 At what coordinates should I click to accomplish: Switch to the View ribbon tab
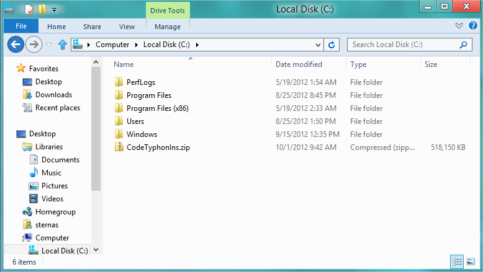click(x=127, y=27)
